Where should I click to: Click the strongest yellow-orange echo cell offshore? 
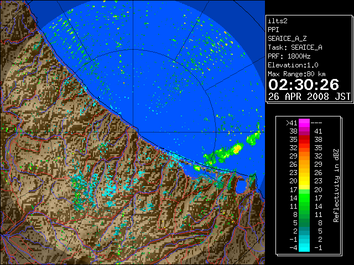[x=237, y=149]
